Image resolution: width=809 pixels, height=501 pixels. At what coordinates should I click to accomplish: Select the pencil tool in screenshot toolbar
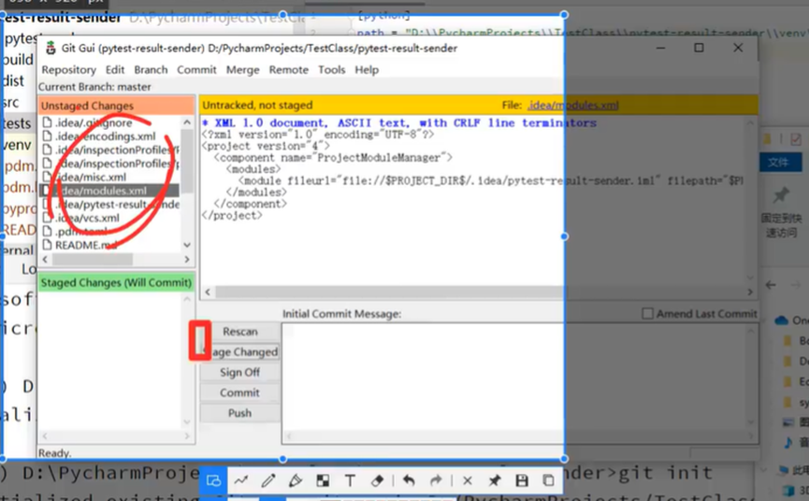(268, 480)
